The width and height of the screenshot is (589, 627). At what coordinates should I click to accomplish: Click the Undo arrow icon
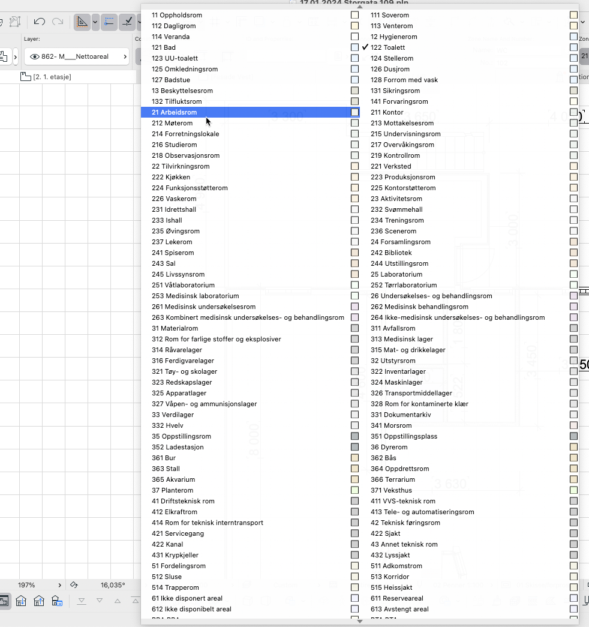click(40, 22)
